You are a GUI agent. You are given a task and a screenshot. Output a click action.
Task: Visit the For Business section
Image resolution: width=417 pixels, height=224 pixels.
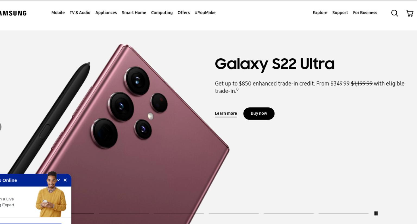365,13
